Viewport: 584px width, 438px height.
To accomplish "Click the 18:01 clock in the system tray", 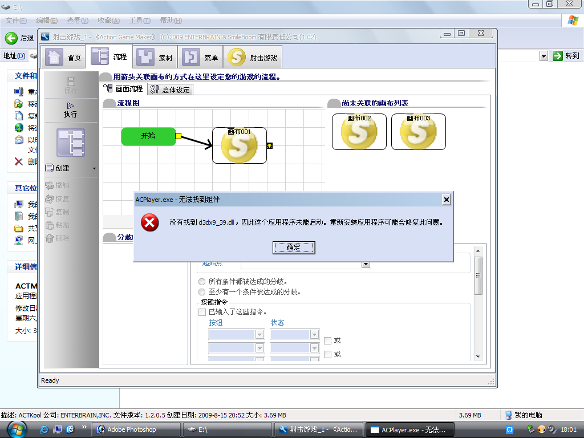I will tap(569, 429).
